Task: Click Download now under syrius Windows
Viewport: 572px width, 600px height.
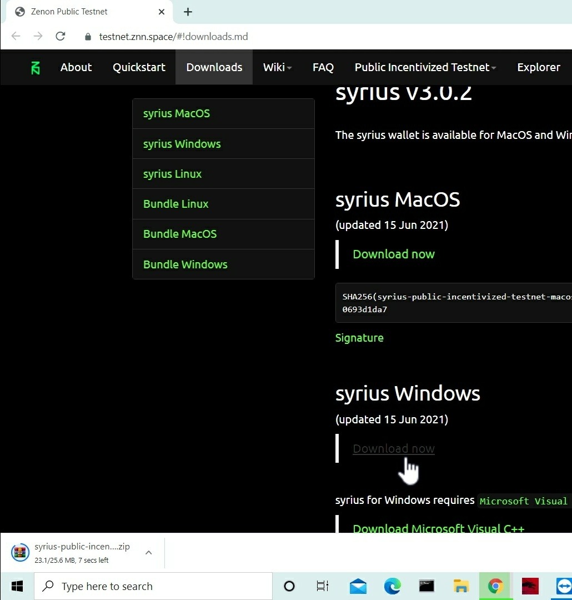Action: 394,448
